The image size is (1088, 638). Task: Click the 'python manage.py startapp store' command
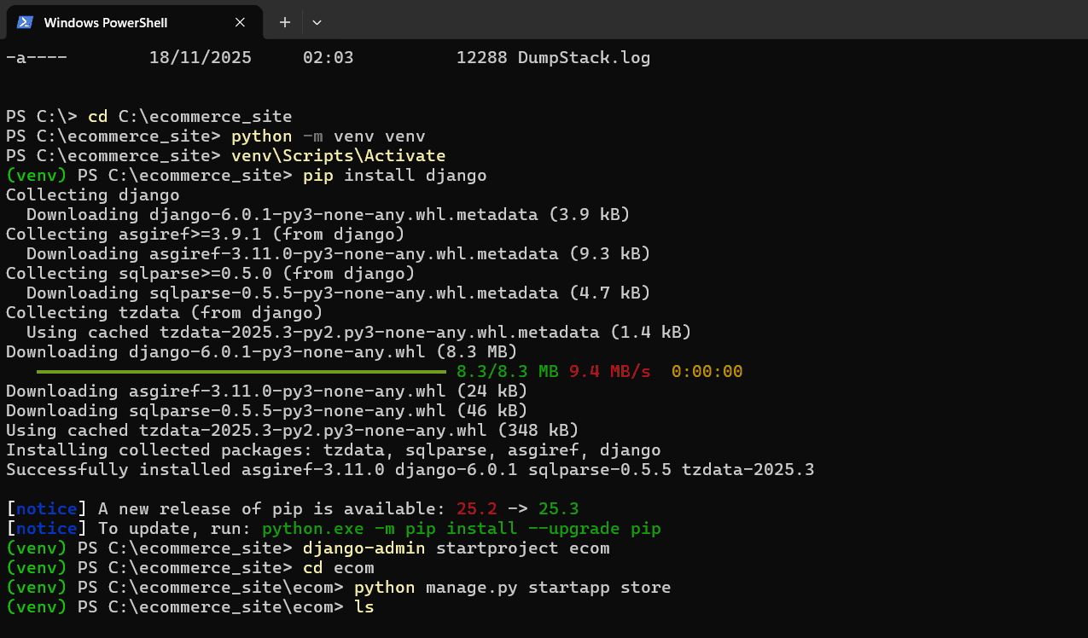513,588
